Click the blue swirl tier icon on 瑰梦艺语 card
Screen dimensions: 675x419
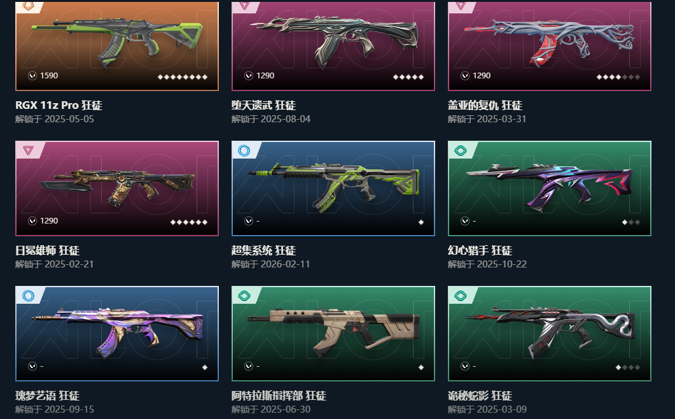tap(29, 295)
